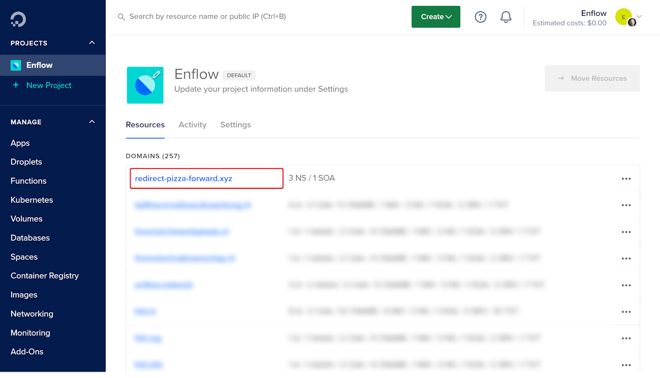660x378 pixels.
Task: Click the Enflow project avatar with pencil
Action: click(145, 85)
